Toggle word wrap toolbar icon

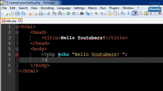coord(123,13)
